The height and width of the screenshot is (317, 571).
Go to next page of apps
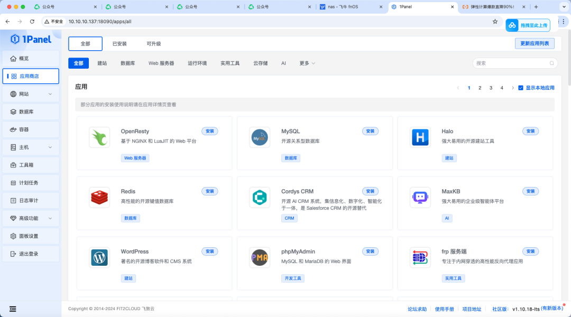coord(513,88)
